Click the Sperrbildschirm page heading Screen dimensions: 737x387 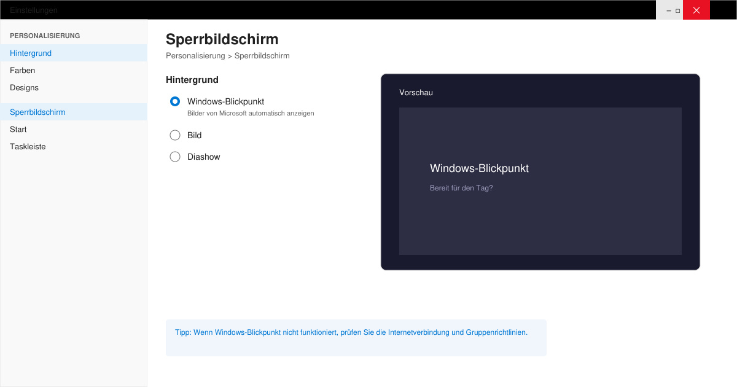pyautogui.click(x=222, y=39)
